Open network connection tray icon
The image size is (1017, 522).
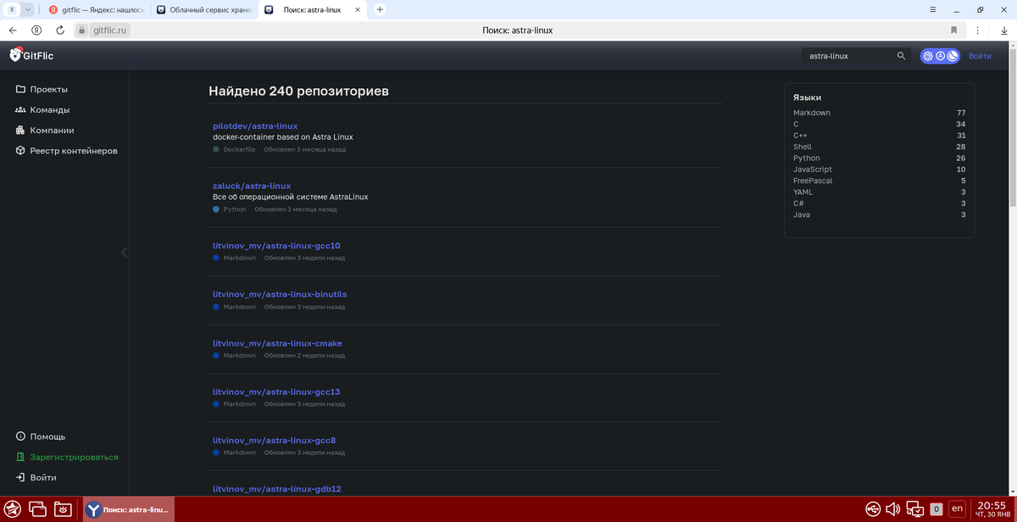[914, 509]
